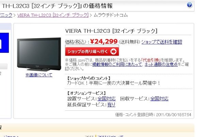Open the VIERA TH-L32C3 TV product image
This screenshot has height=137, width=203.
coord(39,55)
